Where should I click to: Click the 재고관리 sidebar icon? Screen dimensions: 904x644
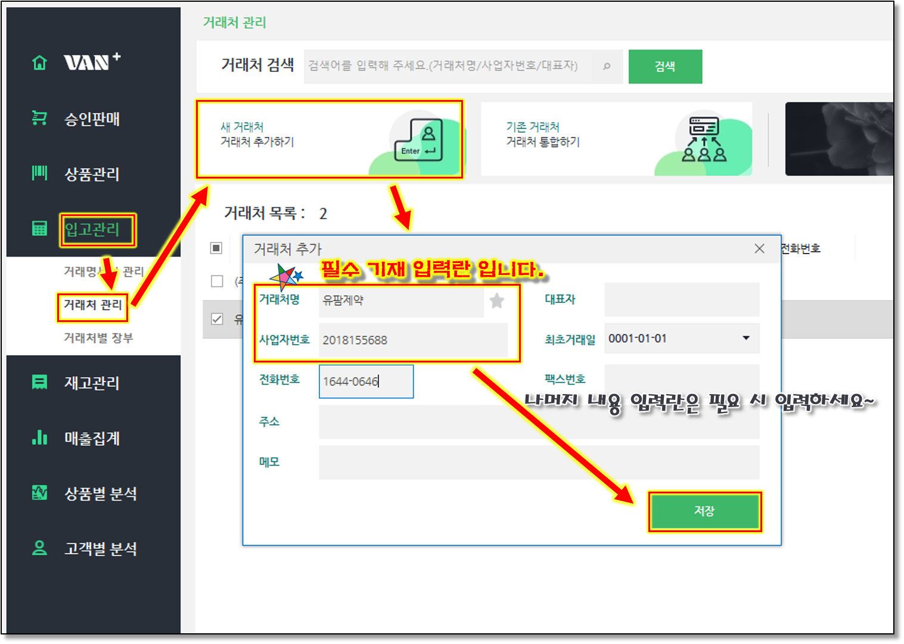[x=39, y=382]
